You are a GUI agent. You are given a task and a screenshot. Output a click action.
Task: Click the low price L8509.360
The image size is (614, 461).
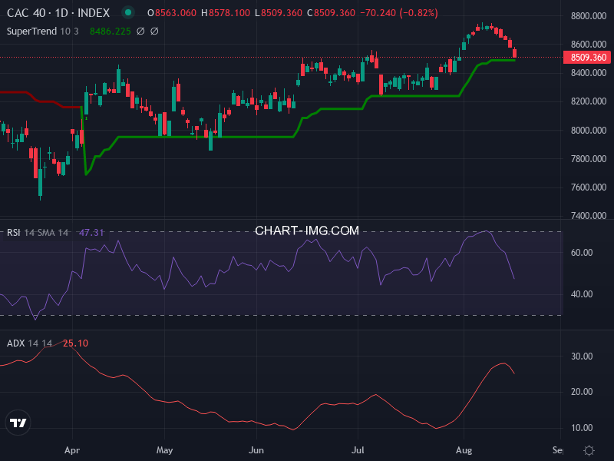click(279, 13)
